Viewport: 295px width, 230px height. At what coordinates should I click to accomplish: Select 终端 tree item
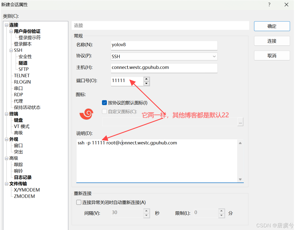click(x=14, y=114)
